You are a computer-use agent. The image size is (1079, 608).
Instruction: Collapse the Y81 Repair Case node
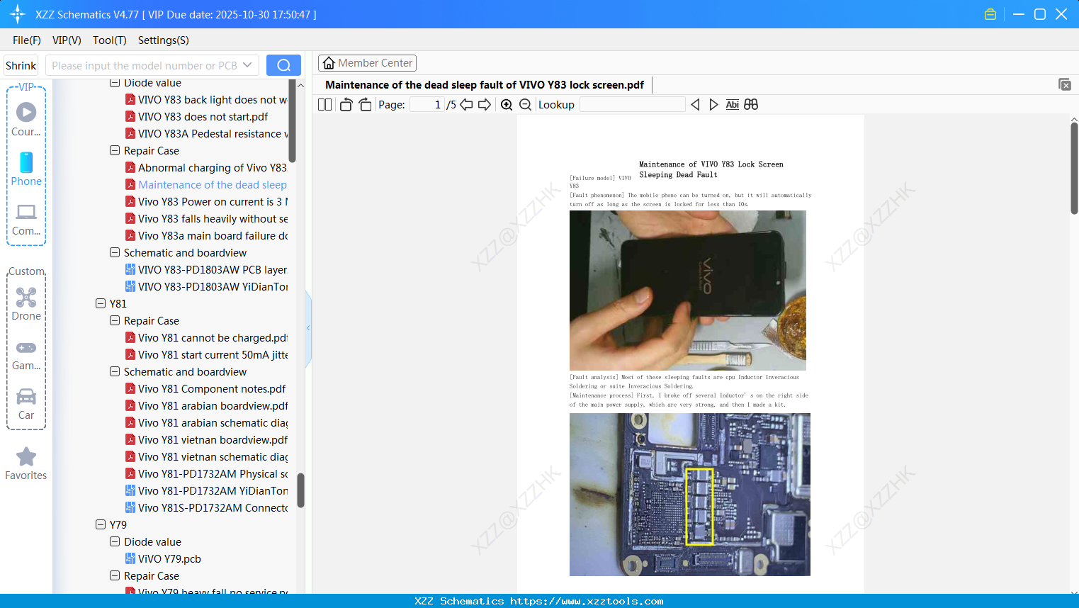click(114, 320)
